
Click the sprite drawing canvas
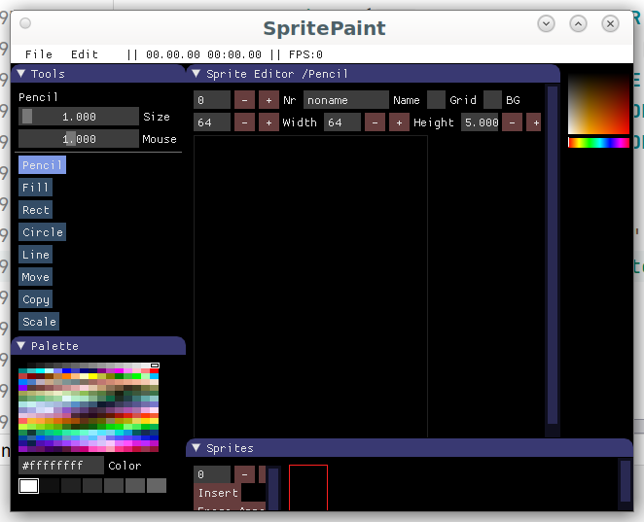click(x=310, y=287)
